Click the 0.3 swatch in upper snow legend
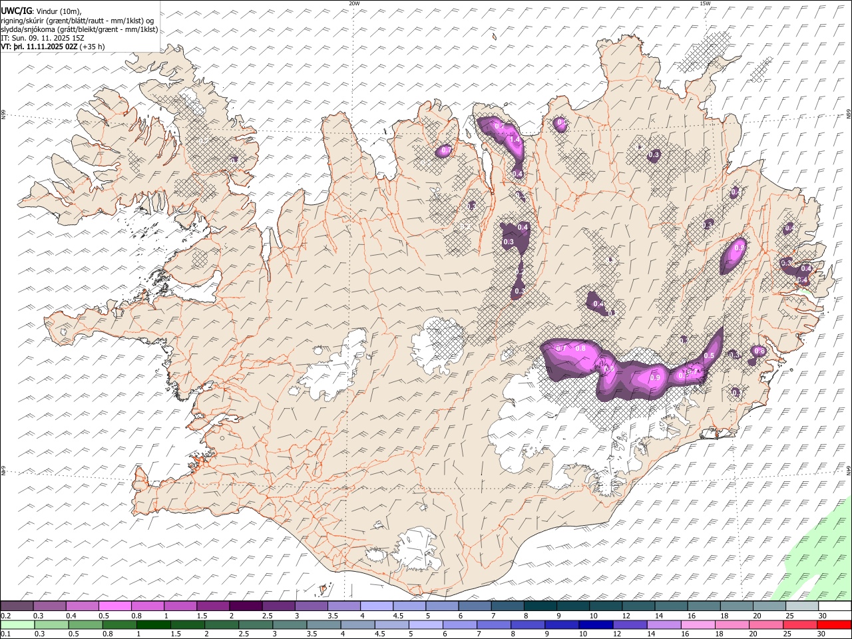The height and width of the screenshot is (639, 852). 49,606
